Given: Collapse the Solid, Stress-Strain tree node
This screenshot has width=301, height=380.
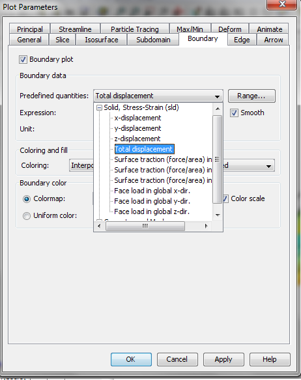Looking at the screenshot, I should (x=99, y=107).
